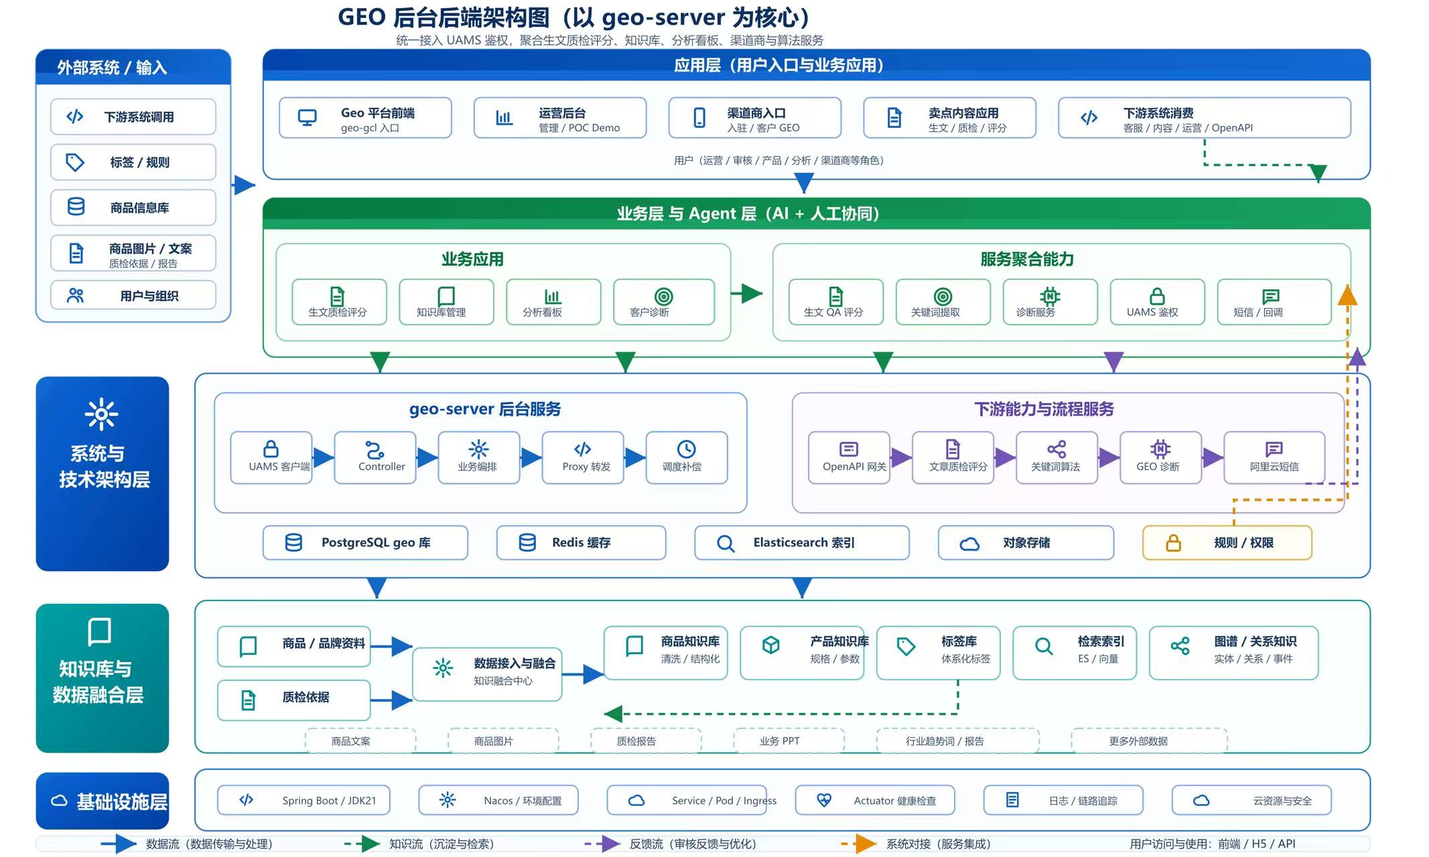
Task: Select the graph icon beside 图谱 / 关系知识
Action: pyautogui.click(x=1180, y=645)
